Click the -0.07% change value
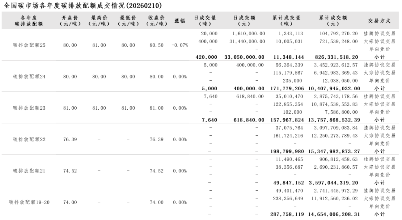Viewport: 402px width, 220px height. [180, 45]
